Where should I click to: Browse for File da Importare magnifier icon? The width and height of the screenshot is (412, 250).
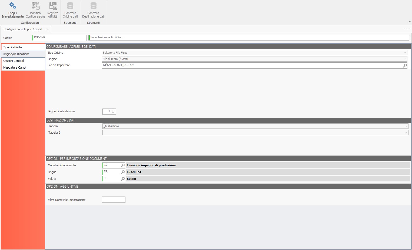click(405, 65)
